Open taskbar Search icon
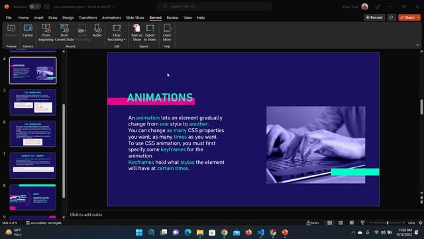The width and height of the screenshot is (424, 239). [152, 232]
